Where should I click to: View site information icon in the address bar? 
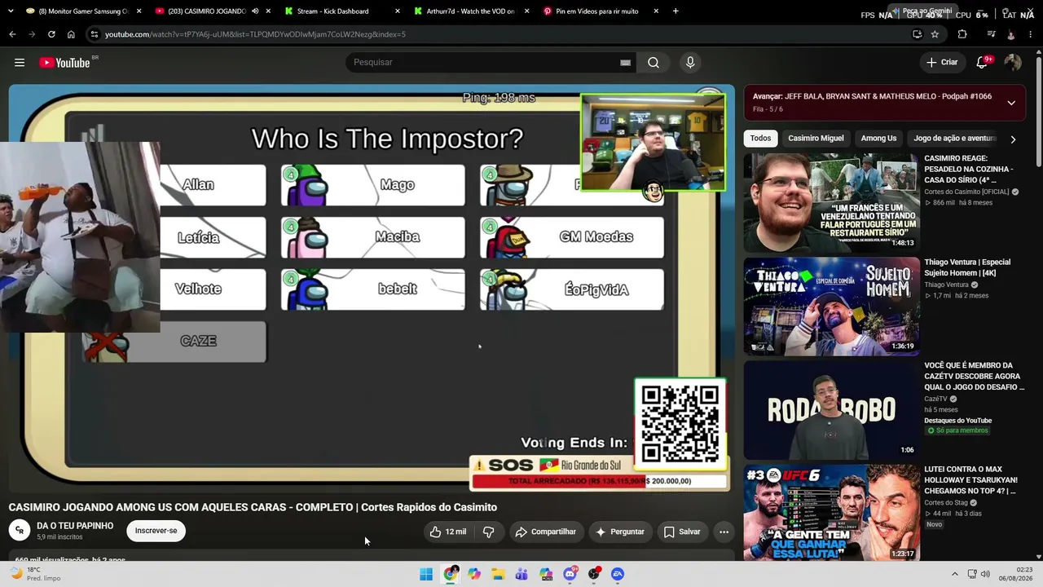(x=95, y=34)
